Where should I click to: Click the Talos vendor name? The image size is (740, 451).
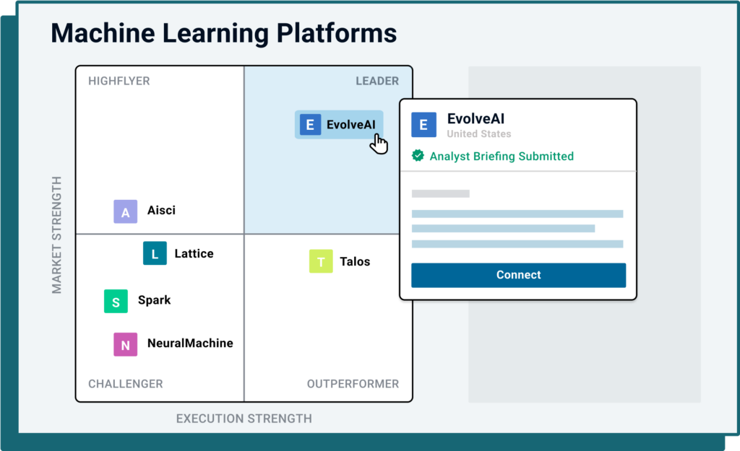click(x=355, y=261)
